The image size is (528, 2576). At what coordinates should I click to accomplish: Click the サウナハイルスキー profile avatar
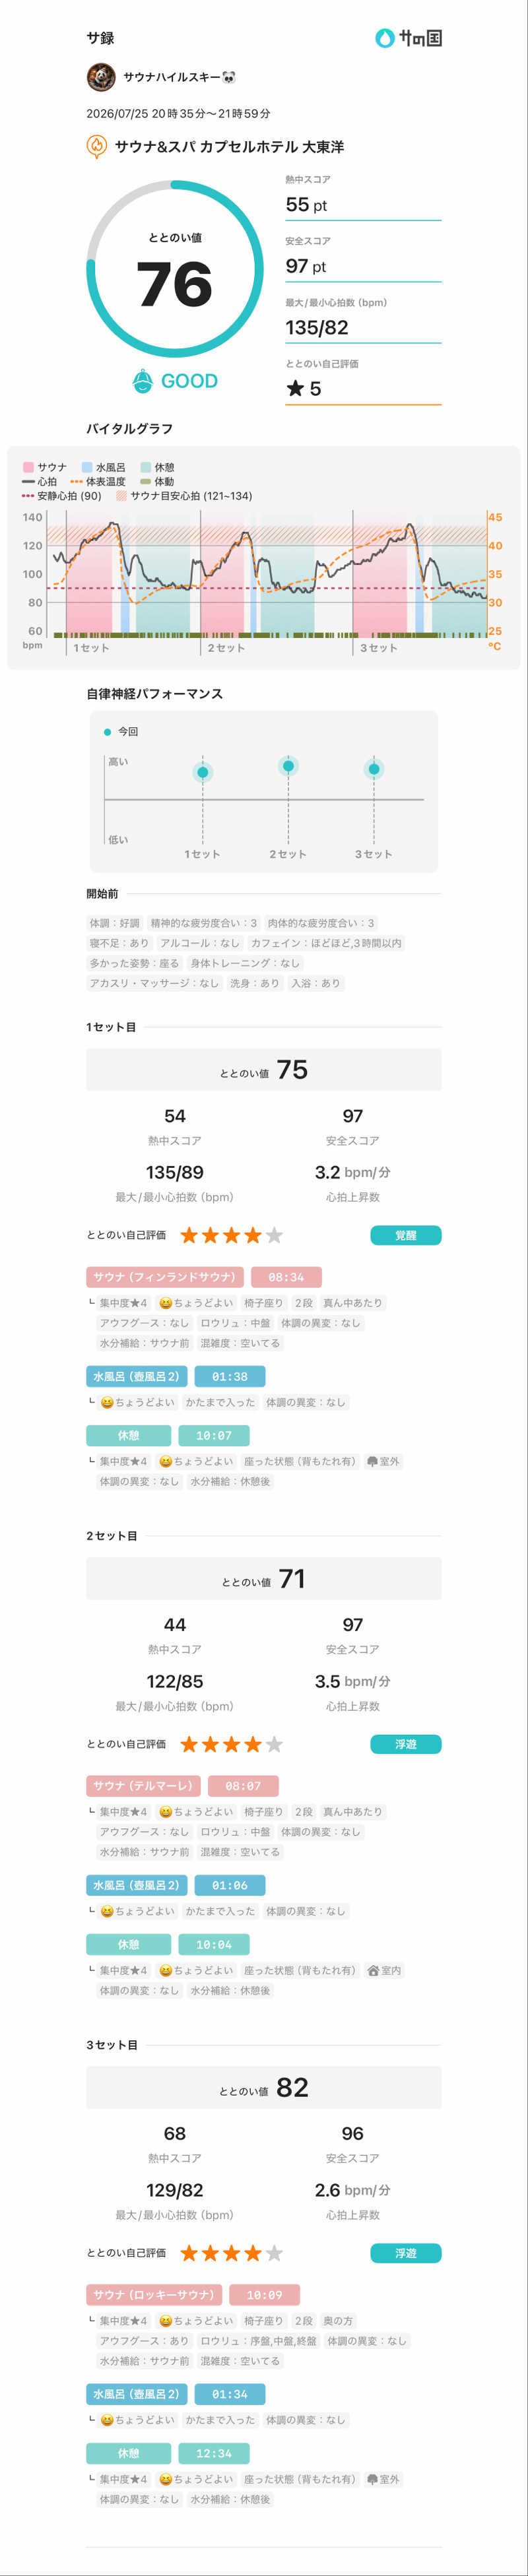click(101, 77)
